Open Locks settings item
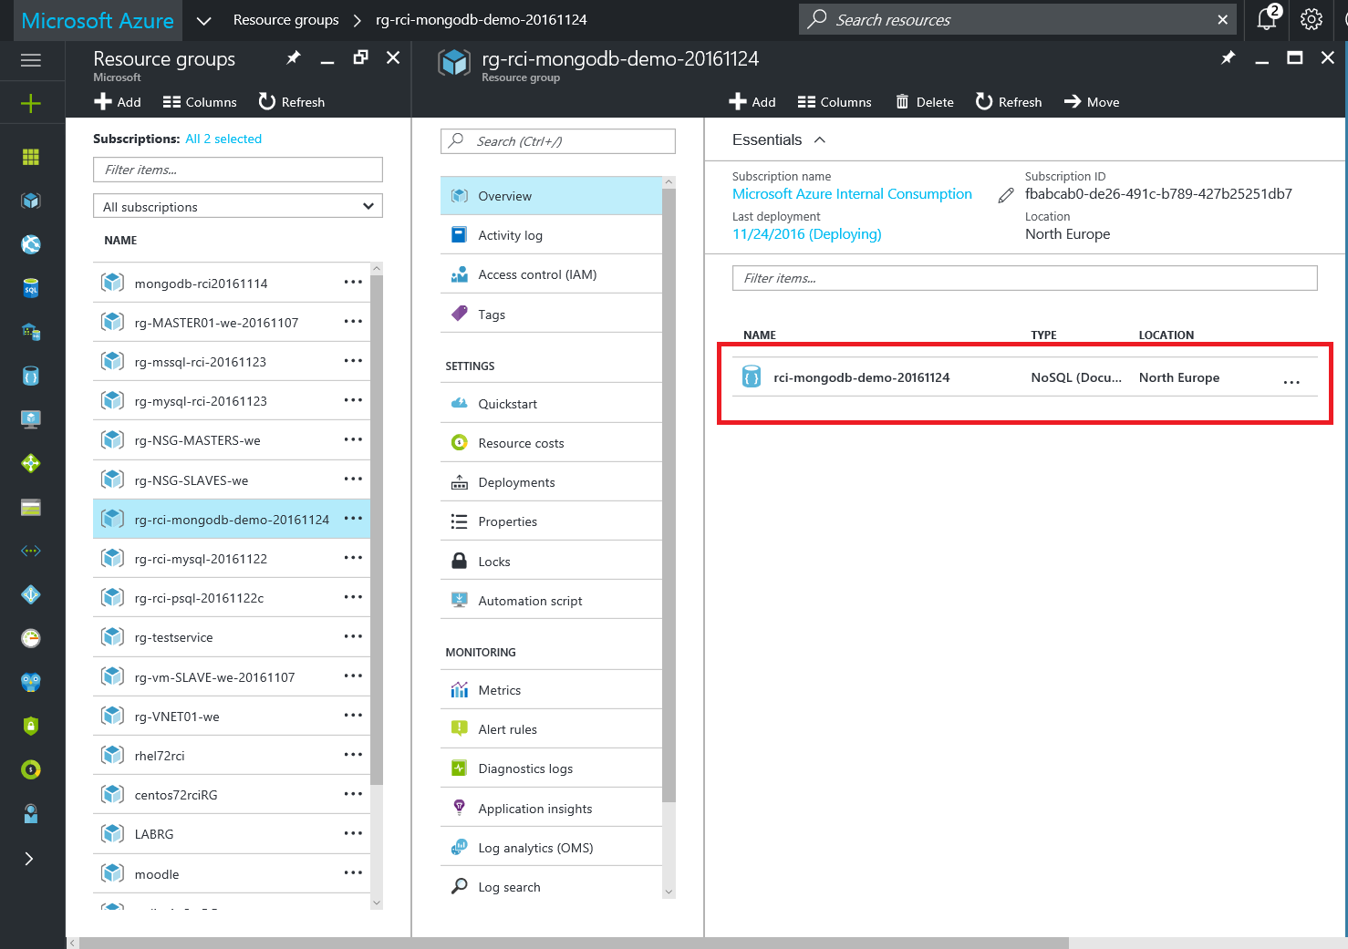1348x949 pixels. [551, 562]
